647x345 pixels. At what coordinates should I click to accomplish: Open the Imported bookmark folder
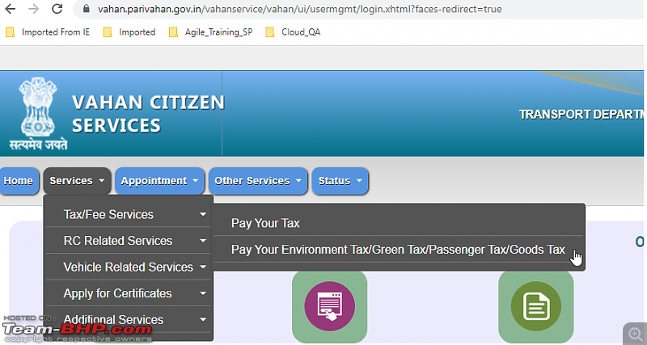coord(129,32)
